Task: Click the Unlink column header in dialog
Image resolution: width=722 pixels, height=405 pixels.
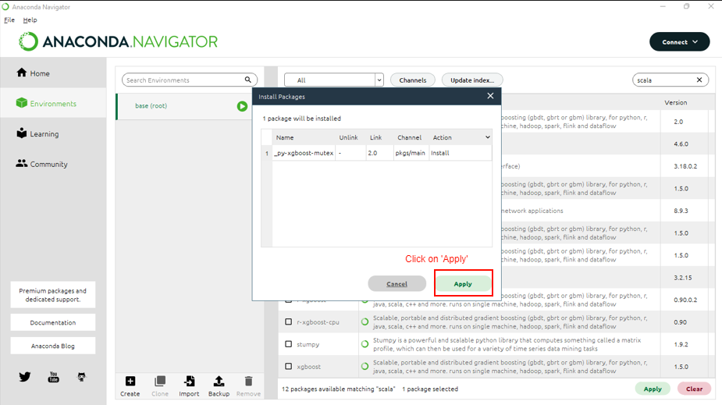Action: coord(349,137)
